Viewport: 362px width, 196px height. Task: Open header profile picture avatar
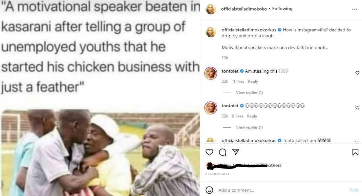point(211,9)
